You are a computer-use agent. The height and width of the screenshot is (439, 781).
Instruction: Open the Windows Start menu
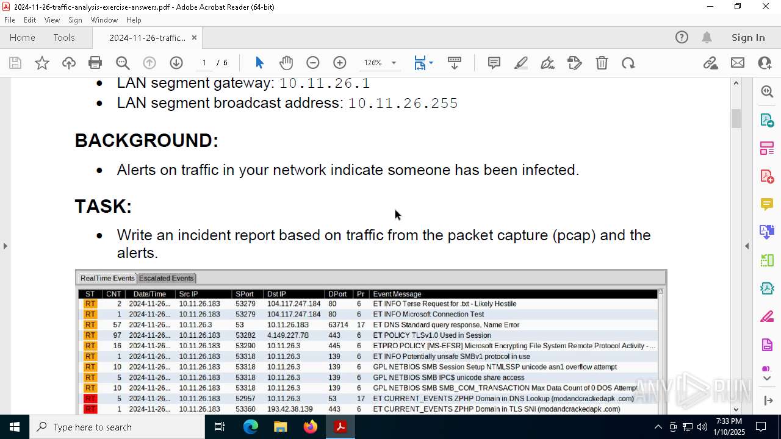pos(15,427)
